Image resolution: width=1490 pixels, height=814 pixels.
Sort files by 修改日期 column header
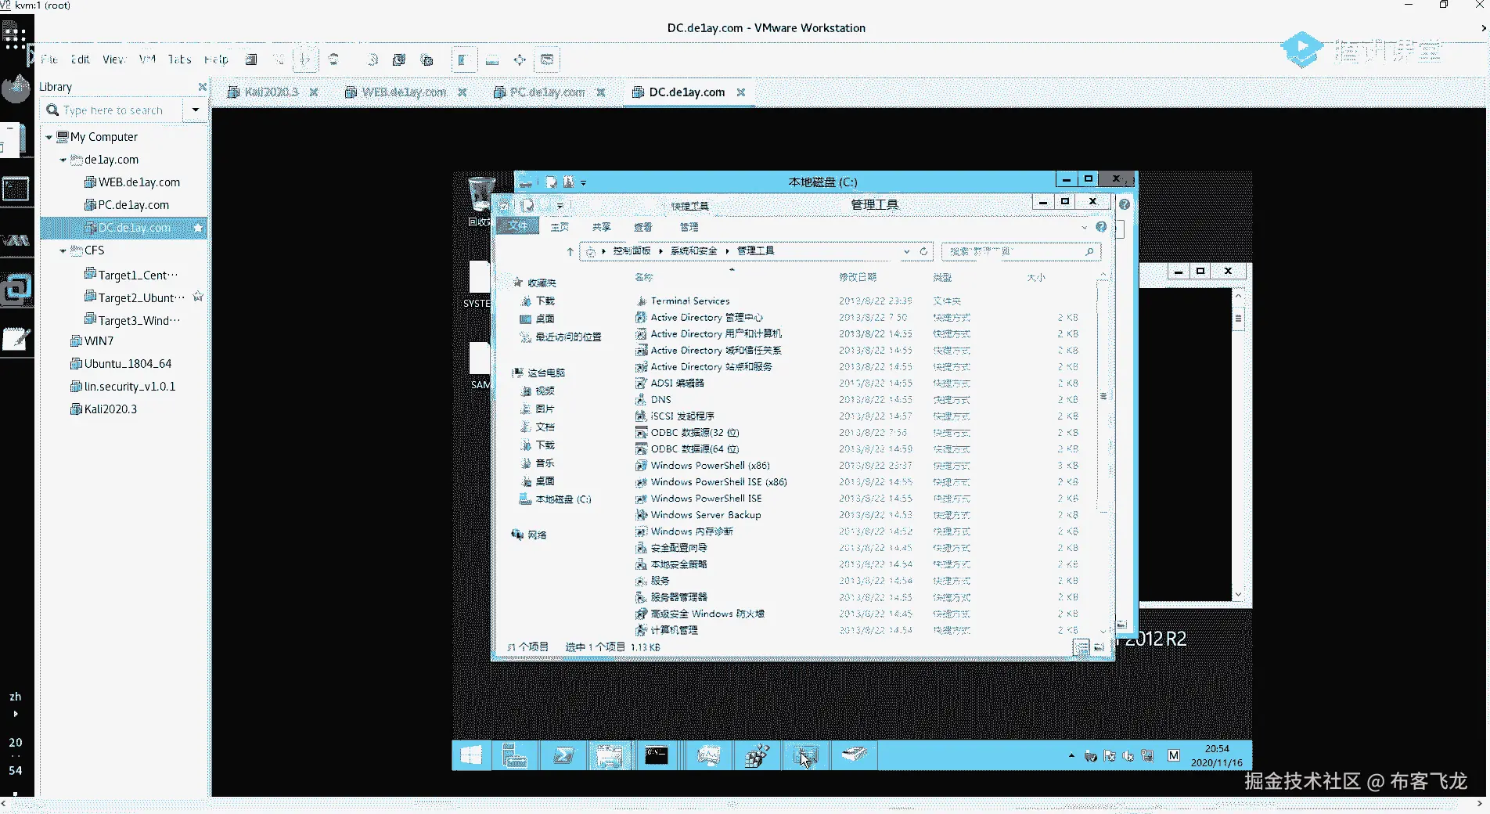coord(858,278)
